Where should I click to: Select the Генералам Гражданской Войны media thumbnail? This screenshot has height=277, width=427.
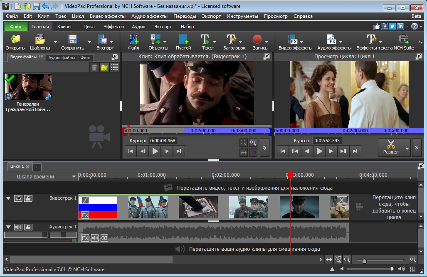pos(28,87)
